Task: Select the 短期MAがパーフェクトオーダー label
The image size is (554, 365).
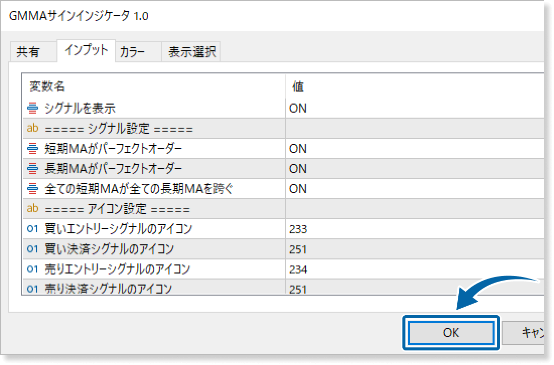Action: tap(113, 148)
